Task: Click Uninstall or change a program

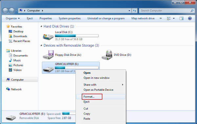Action: pyautogui.click(x=106, y=18)
